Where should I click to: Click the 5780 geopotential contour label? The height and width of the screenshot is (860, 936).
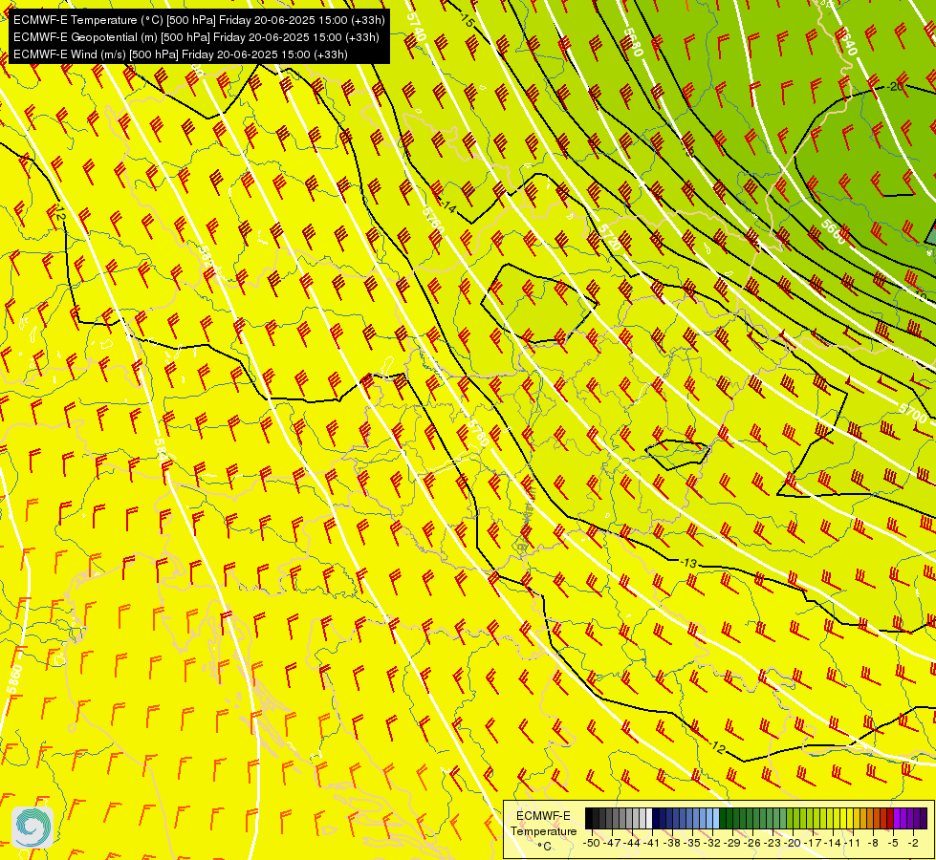tap(478, 432)
